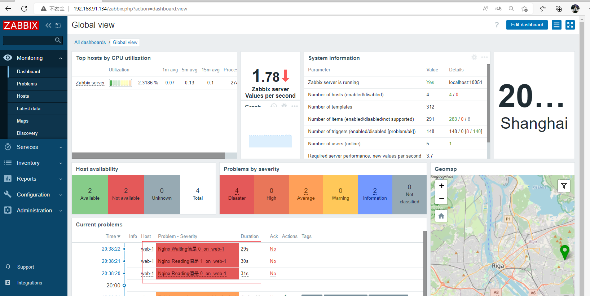Open Zabbix server host link
This screenshot has height=296, width=590.
pos(90,83)
